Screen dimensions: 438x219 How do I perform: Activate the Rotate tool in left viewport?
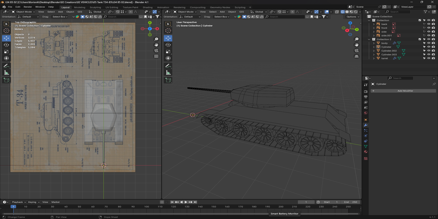[6, 45]
